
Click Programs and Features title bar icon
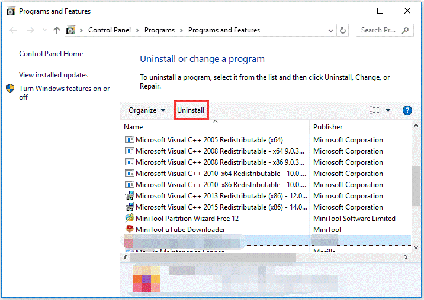click(11, 11)
